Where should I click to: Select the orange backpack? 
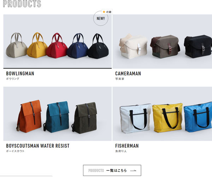pos(29,116)
